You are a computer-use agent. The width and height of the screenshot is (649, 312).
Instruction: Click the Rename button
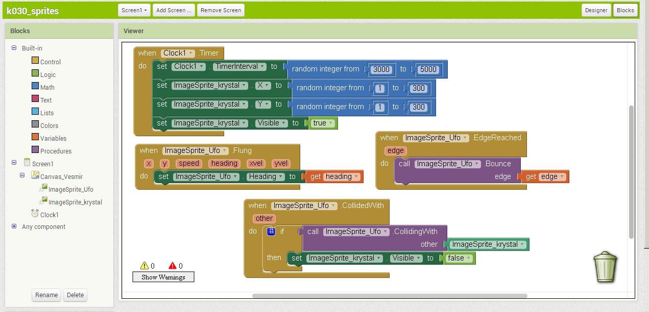click(x=47, y=295)
